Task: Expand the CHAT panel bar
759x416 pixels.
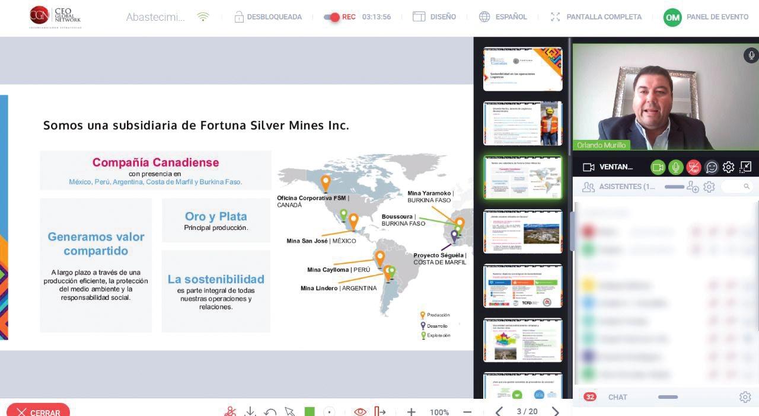Action: pyautogui.click(x=668, y=397)
